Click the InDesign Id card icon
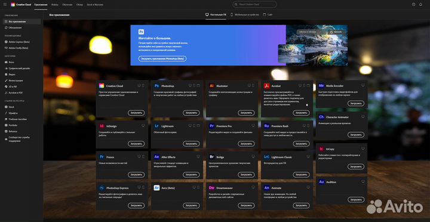The image size is (430, 222). (x=102, y=126)
